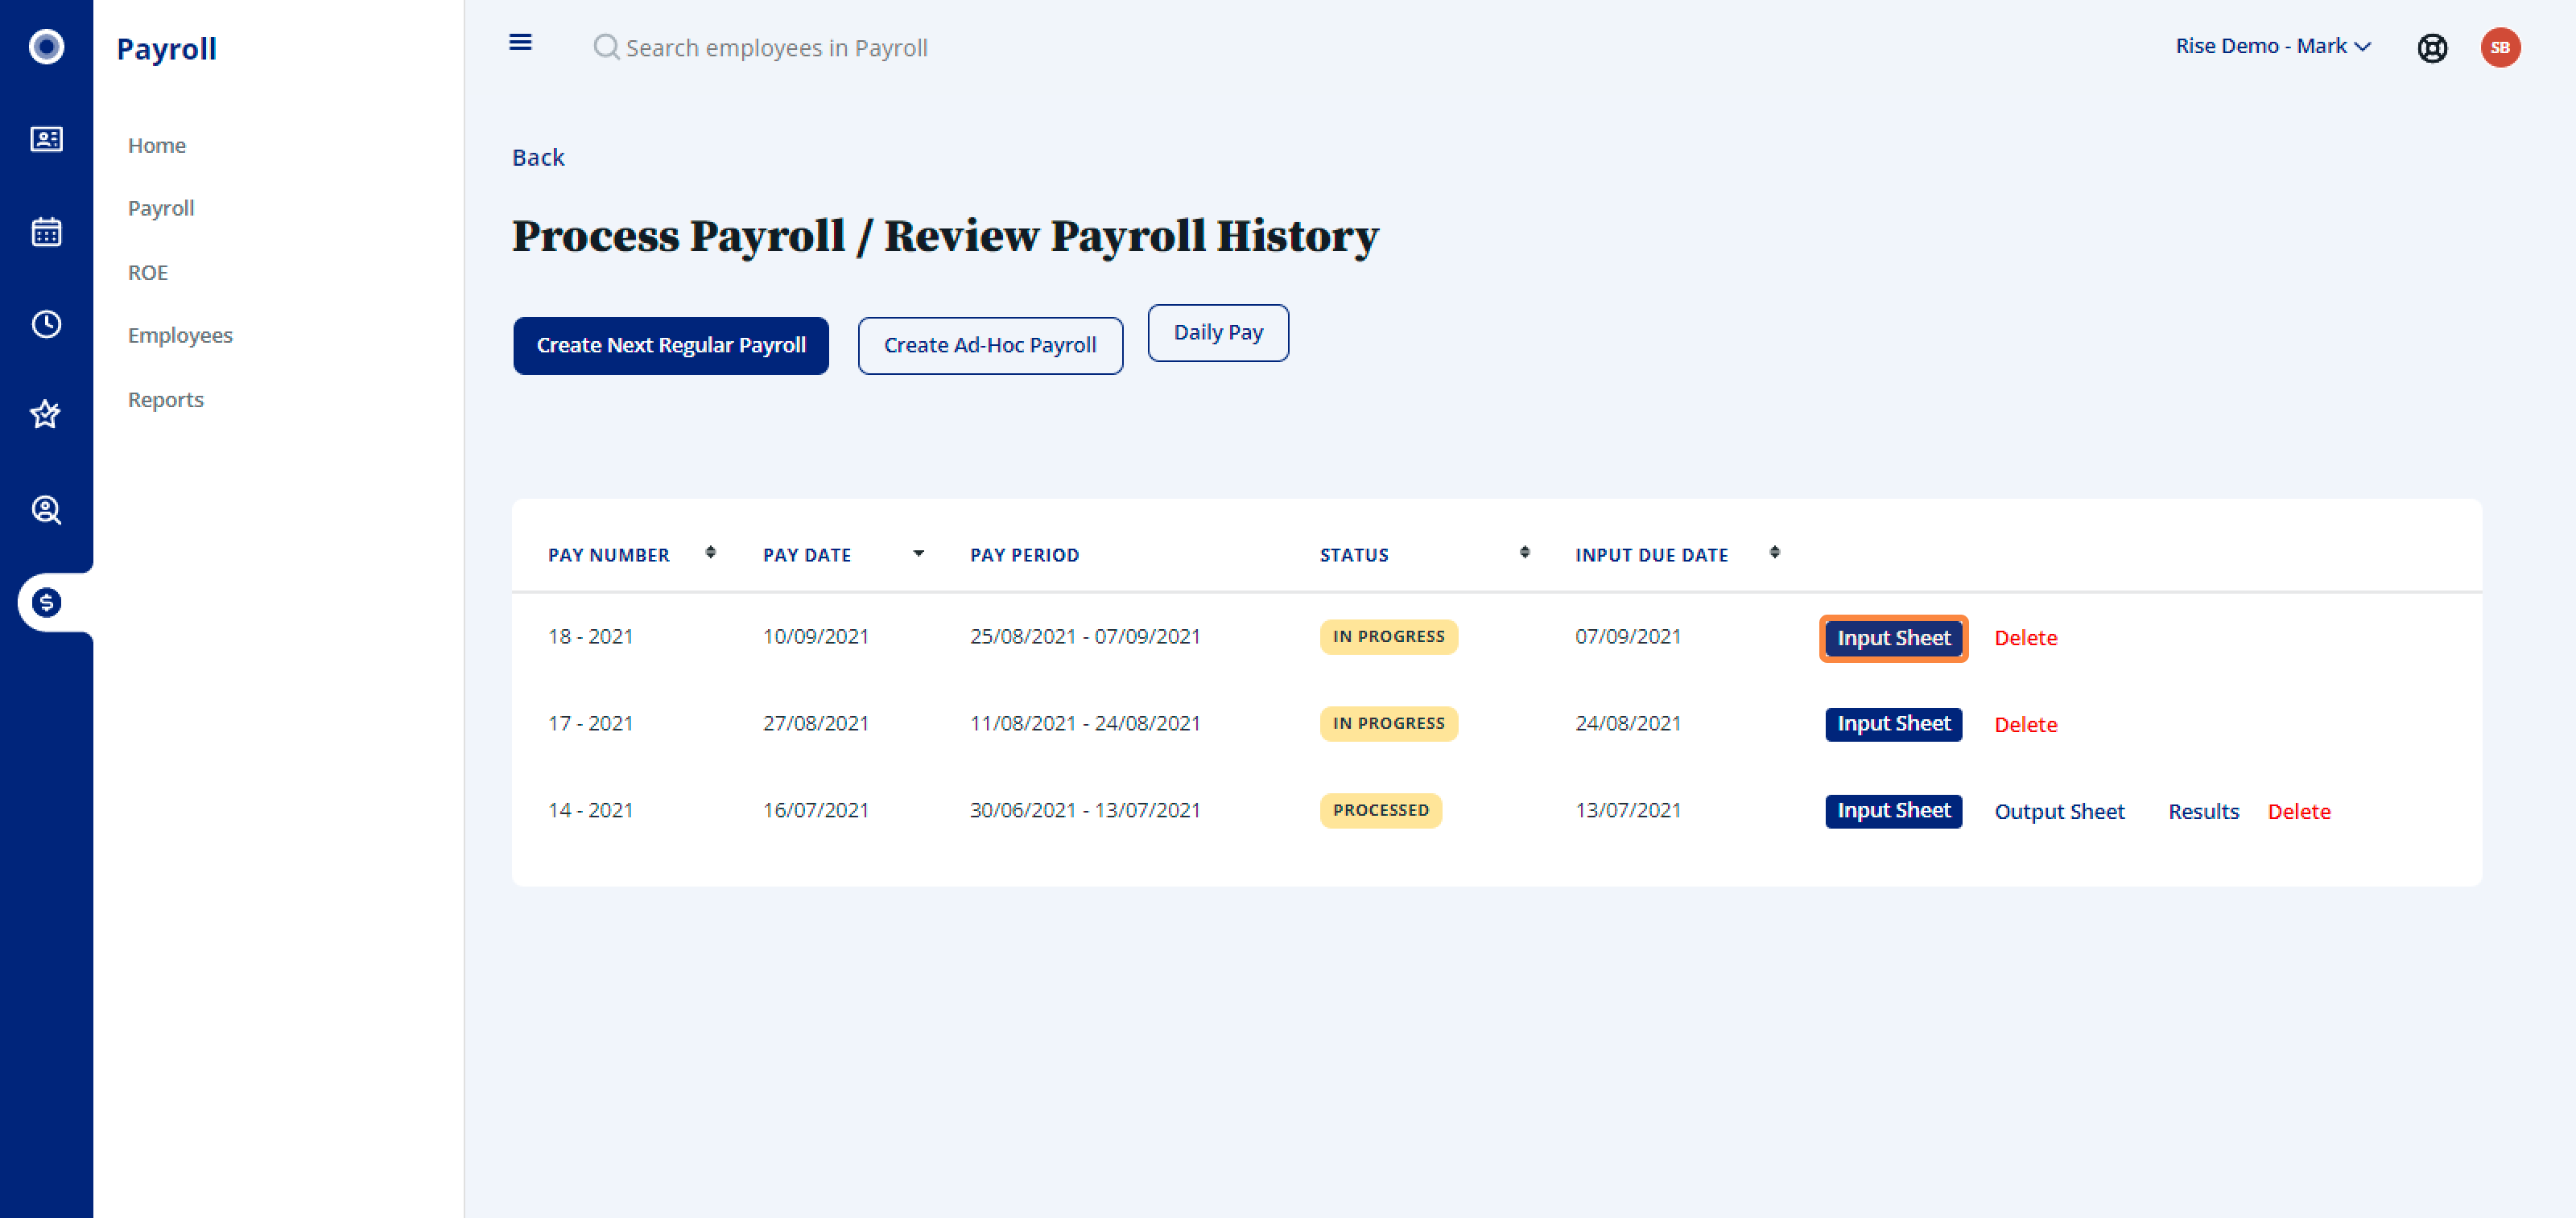The width and height of the screenshot is (2576, 1218).
Task: Click the search magnifier icon
Action: 605,47
